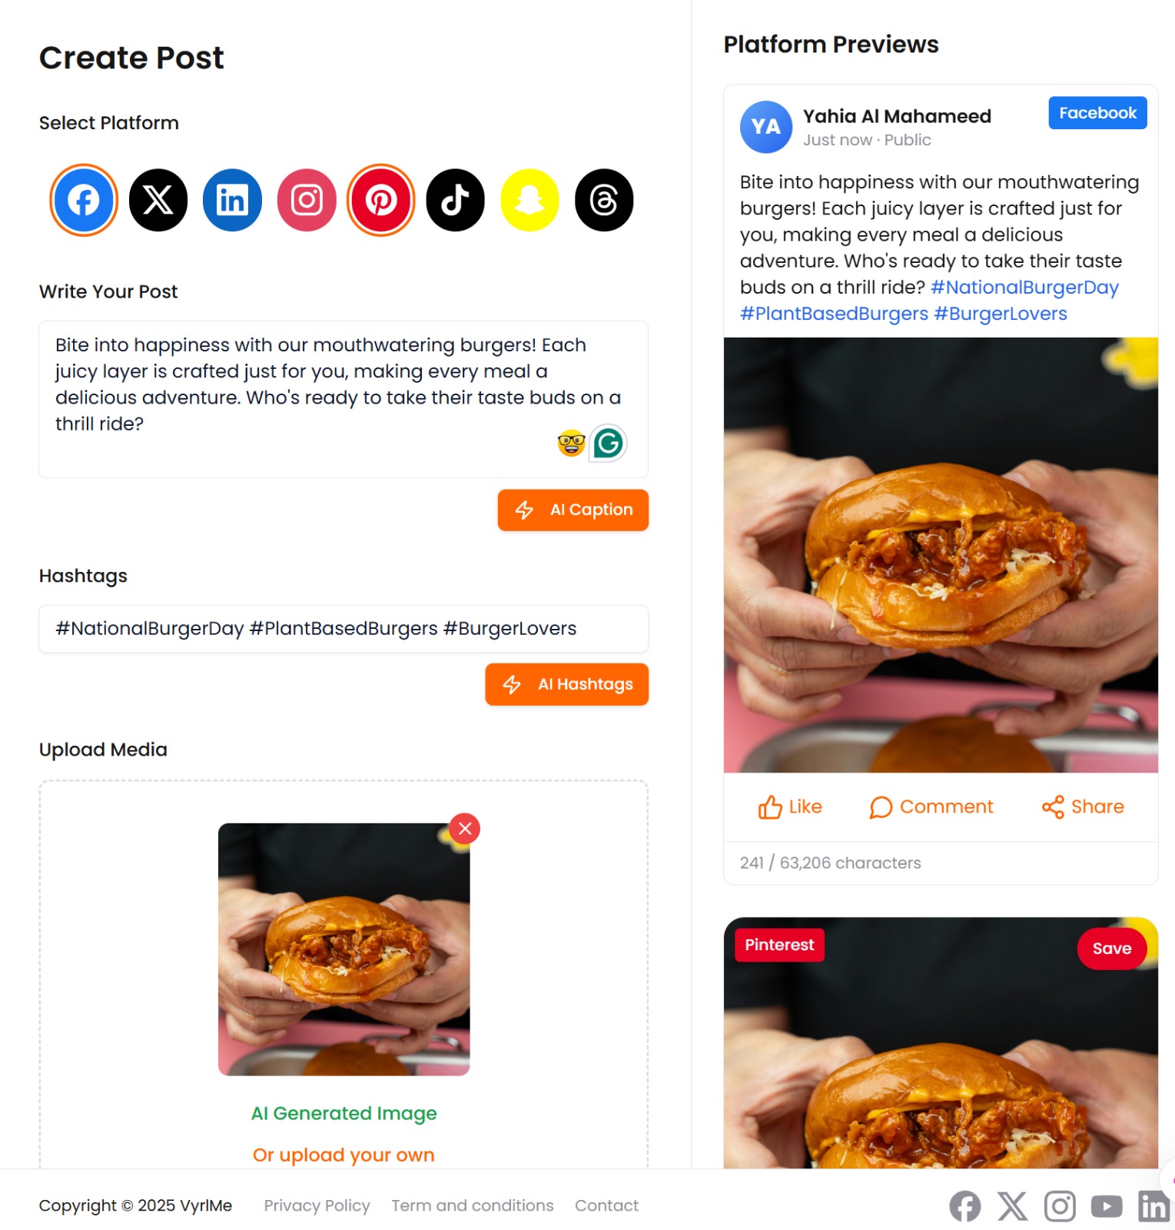The width and height of the screenshot is (1175, 1230).
Task: Click the AI Caption button
Action: (573, 510)
